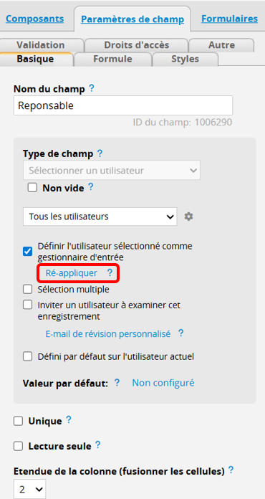The height and width of the screenshot is (499, 265).
Task: Click the gear icon beside Tous les utilisateurs
Action: [189, 217]
